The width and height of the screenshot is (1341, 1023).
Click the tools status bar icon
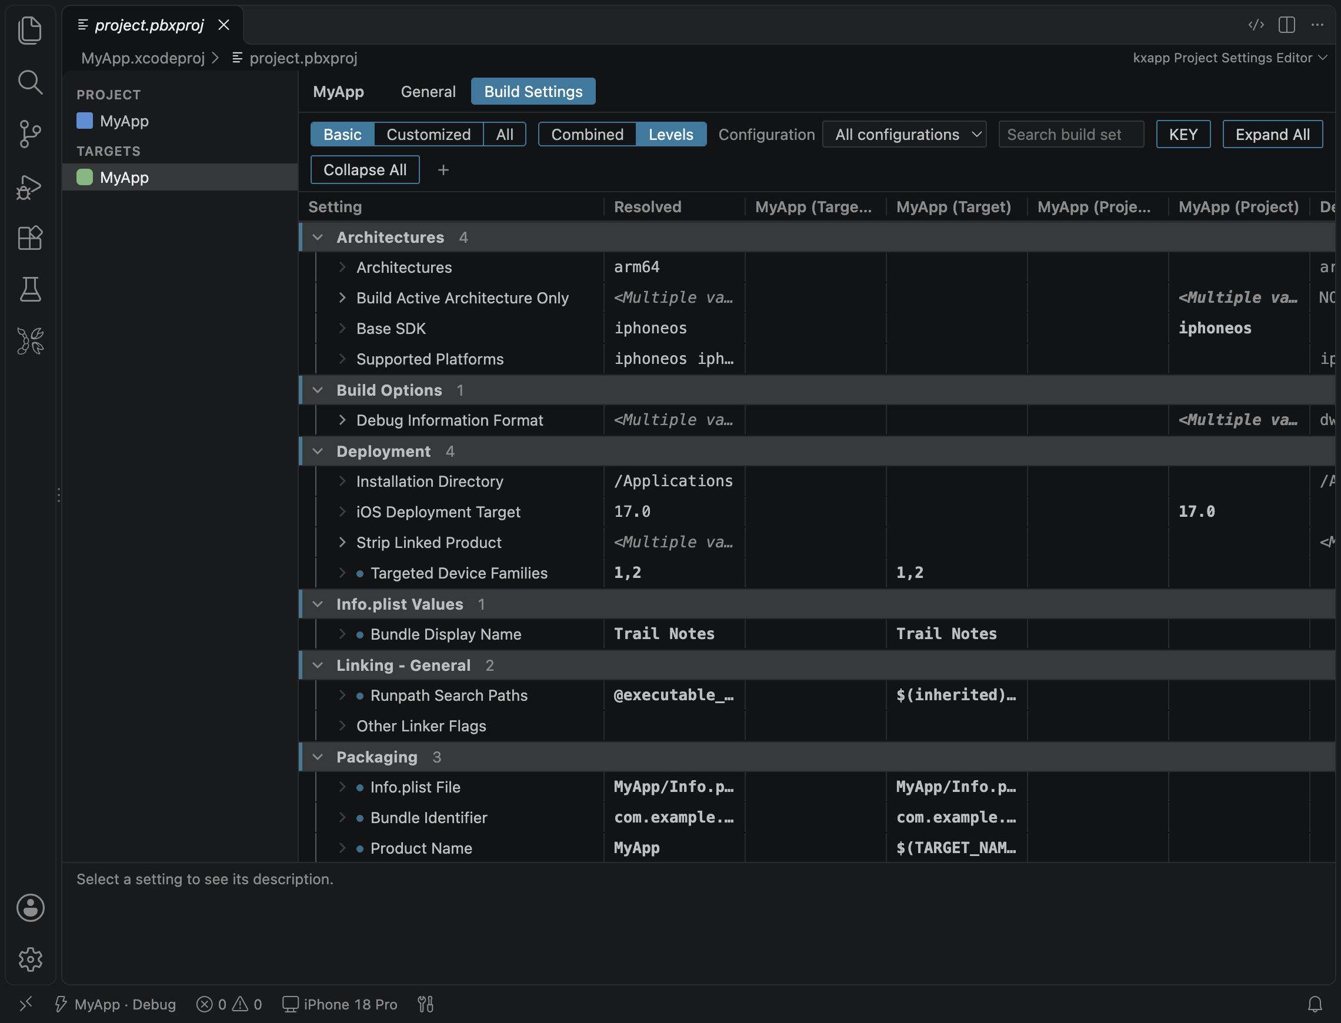pos(425,1004)
